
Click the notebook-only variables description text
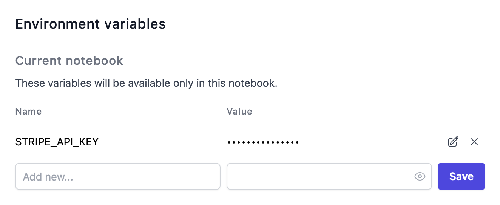click(147, 83)
